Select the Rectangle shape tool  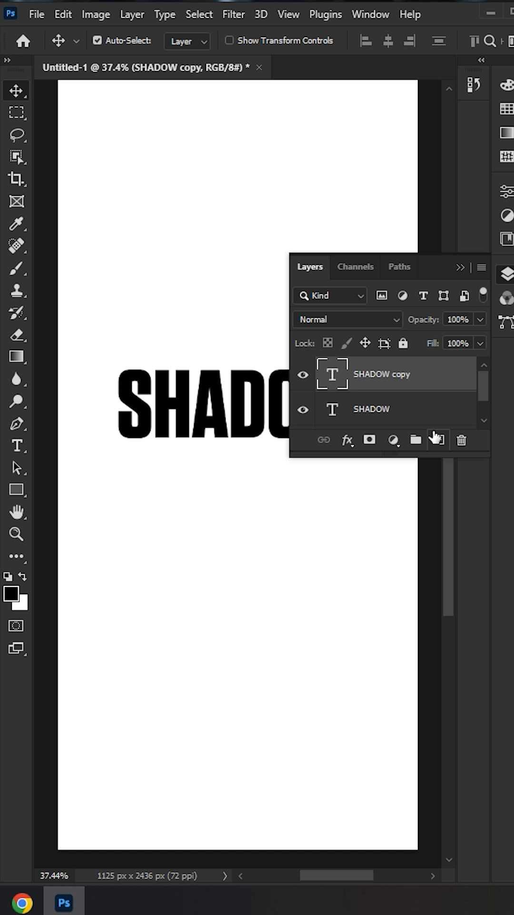pyautogui.click(x=16, y=490)
